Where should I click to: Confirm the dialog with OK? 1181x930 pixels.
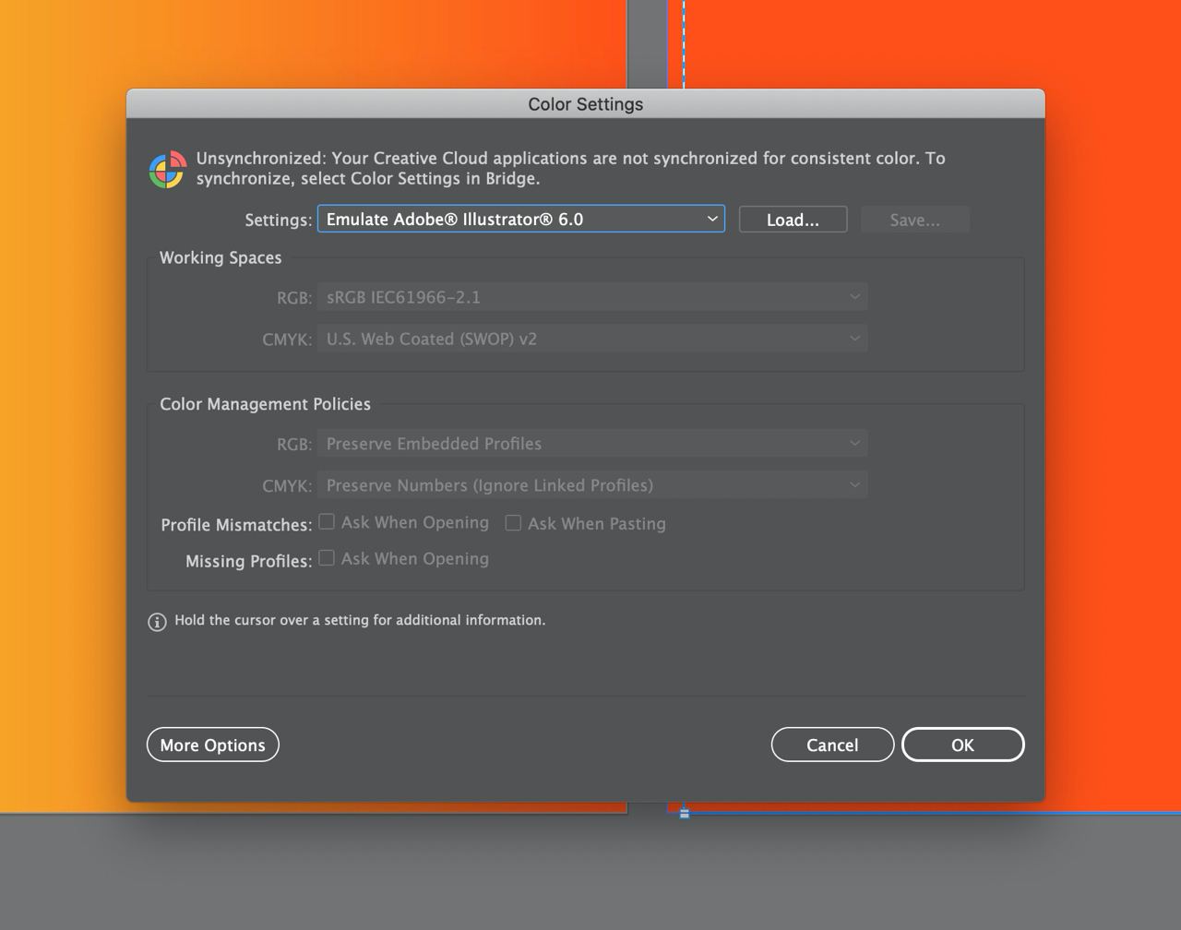click(962, 745)
